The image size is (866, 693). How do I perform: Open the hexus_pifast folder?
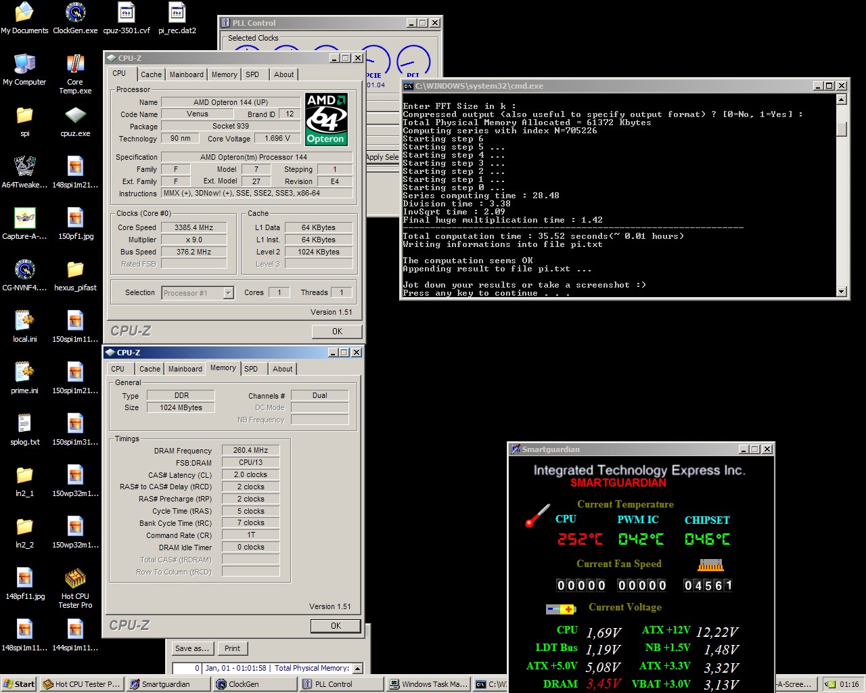[75, 275]
